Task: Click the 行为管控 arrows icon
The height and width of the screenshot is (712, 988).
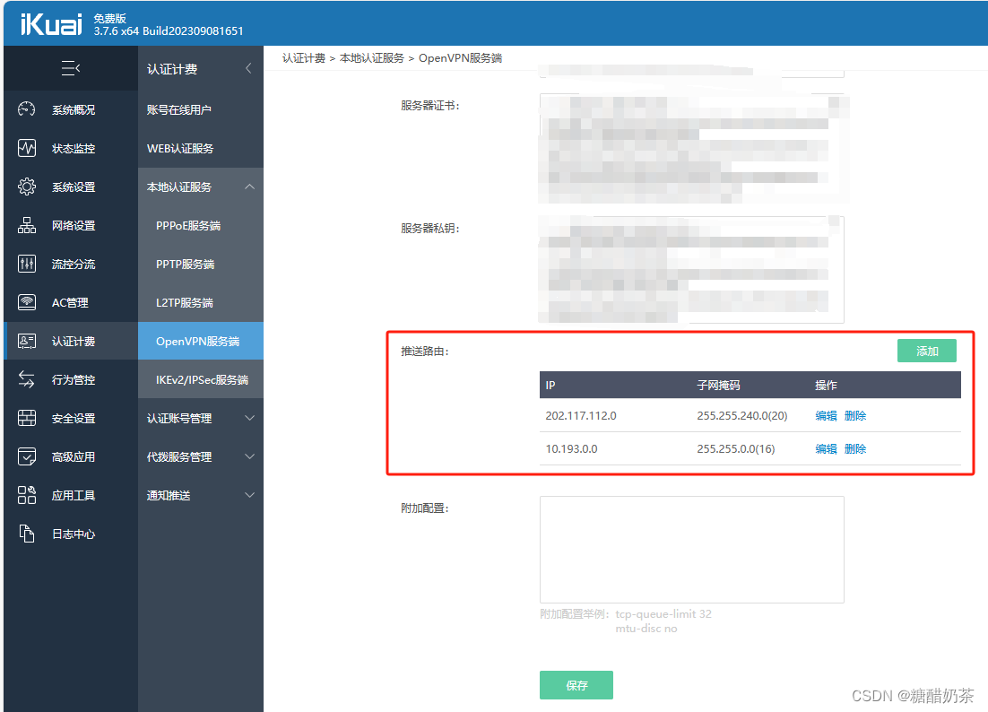Action: 27,379
